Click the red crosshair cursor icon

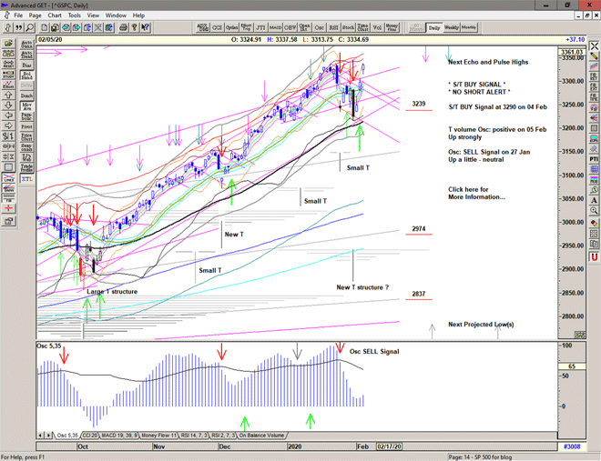8,208
